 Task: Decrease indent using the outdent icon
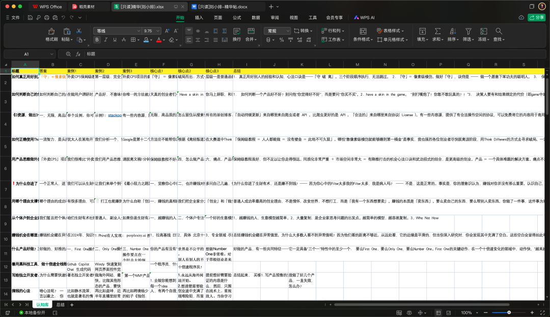tap(215, 31)
